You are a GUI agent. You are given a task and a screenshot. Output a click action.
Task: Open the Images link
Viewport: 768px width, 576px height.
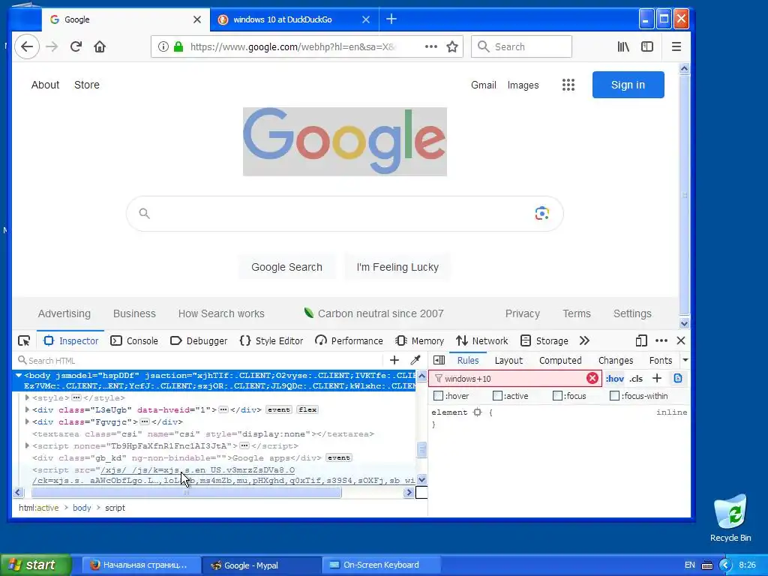[x=523, y=85]
